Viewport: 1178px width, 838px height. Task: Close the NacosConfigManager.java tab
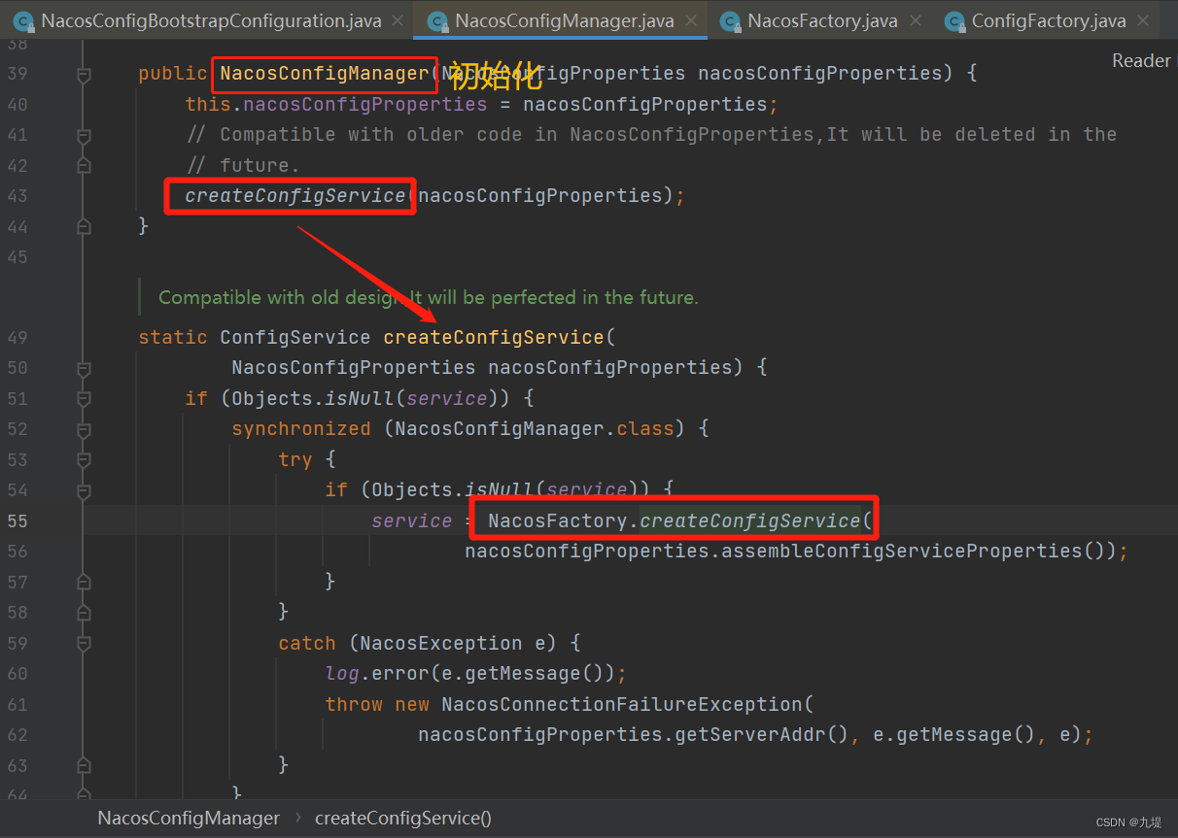point(691,20)
